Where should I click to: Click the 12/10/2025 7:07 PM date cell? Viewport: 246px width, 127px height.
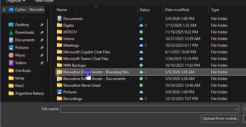[181, 99]
